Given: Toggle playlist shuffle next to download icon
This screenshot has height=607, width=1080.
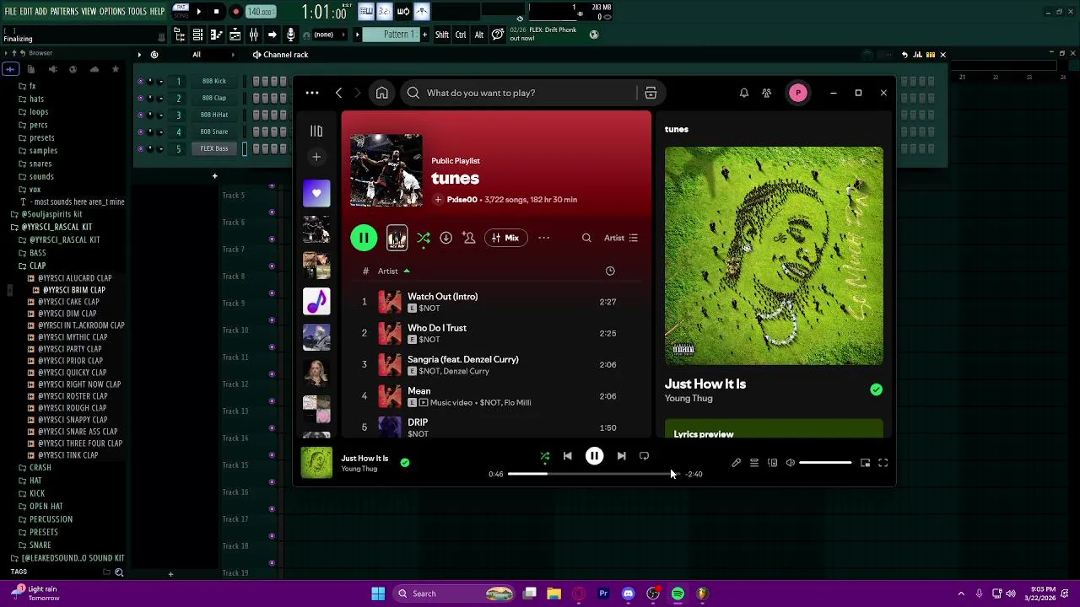Looking at the screenshot, I should click(424, 238).
